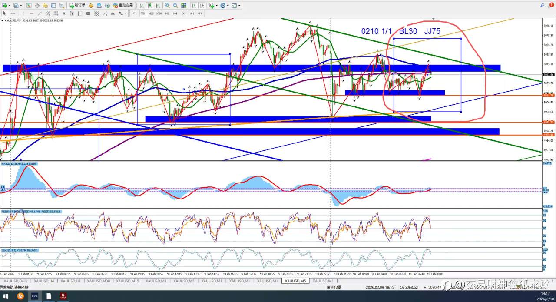Click the Periods clock icon
Viewport: 556px width, 302px height.
click(x=223, y=6)
